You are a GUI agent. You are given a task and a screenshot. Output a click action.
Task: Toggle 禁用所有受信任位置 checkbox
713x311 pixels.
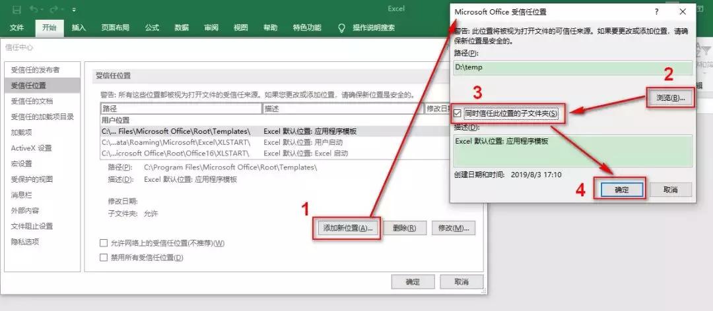point(104,258)
